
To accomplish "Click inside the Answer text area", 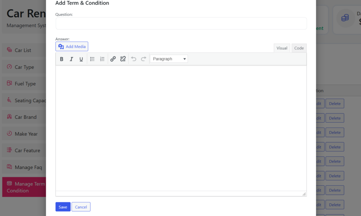I will (181, 128).
